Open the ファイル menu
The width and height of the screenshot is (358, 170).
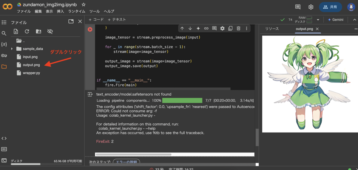pyautogui.click(x=24, y=11)
